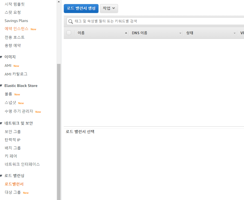The width and height of the screenshot is (244, 200).
Task: Click the sidebar vertical scrollbar thumb
Action: pyautogui.click(x=59, y=132)
